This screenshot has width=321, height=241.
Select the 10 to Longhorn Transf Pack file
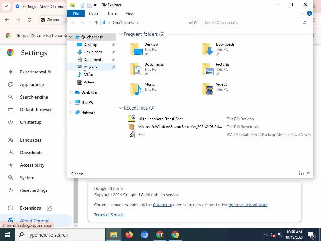click(160, 119)
